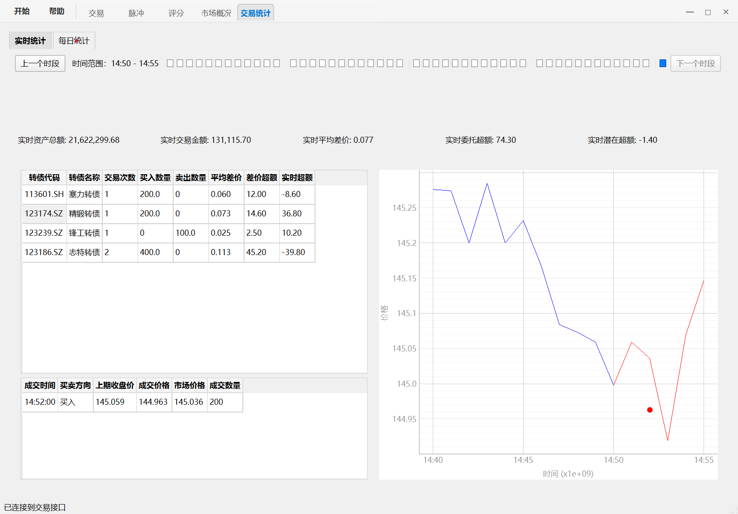Click the red trade marker dot on chart
The height and width of the screenshot is (514, 738).
650,410
